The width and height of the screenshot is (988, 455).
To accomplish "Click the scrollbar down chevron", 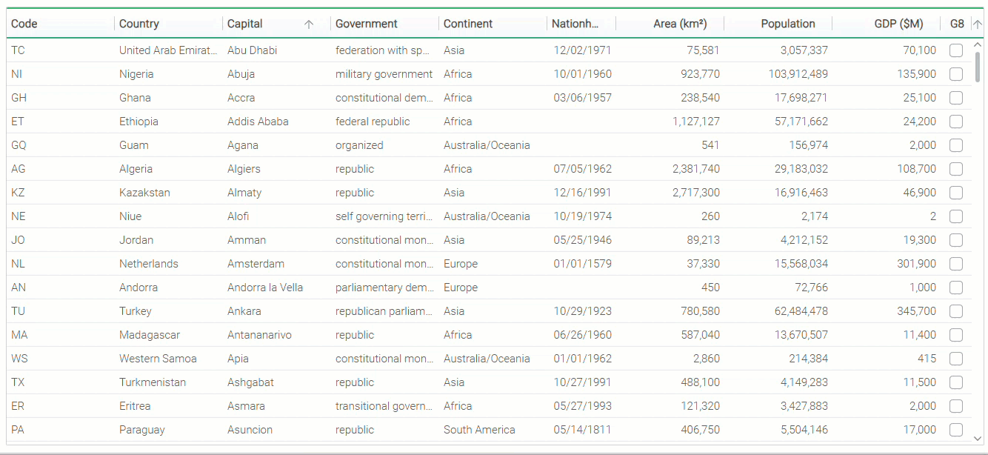I will pyautogui.click(x=978, y=438).
